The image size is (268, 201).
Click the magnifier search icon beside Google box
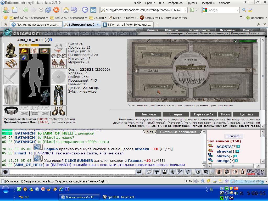point(244,10)
